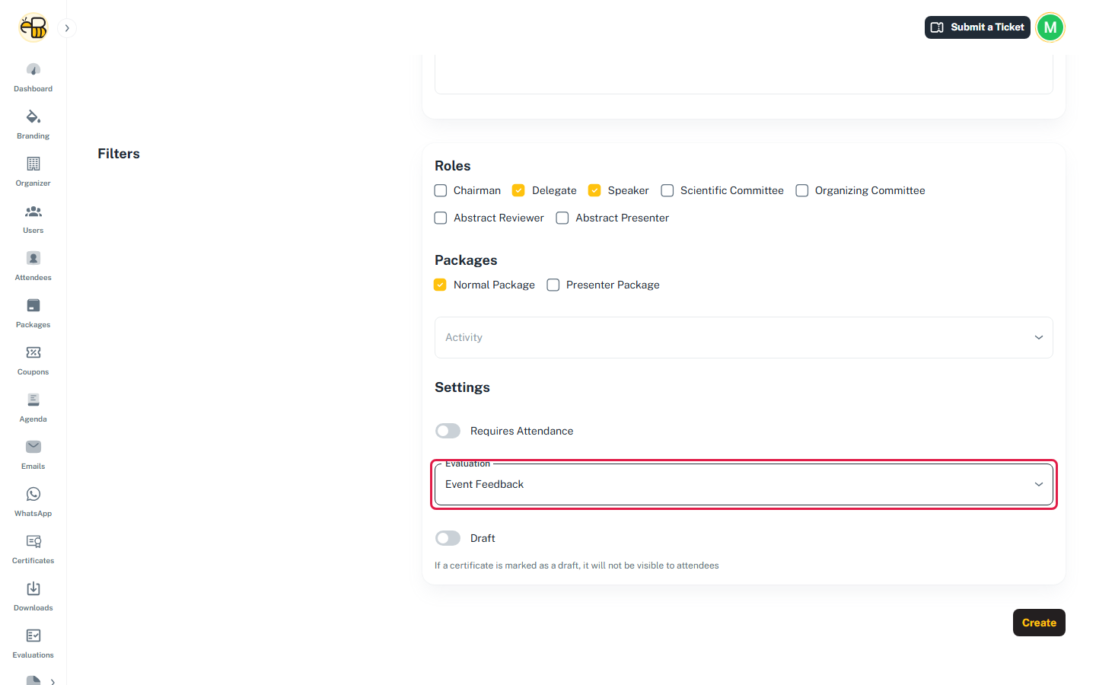Click the Users label in sidebar

tap(33, 231)
